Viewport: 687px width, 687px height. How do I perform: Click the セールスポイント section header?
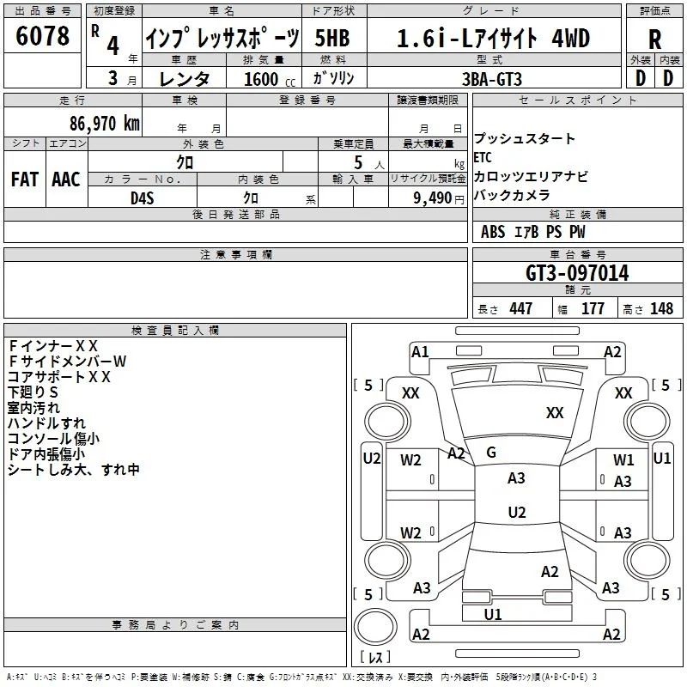(x=577, y=100)
